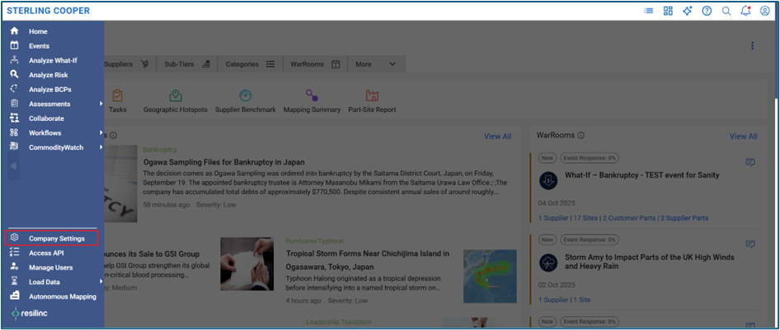The image size is (780, 330).
Task: Open the list view icon in top bar
Action: (649, 11)
